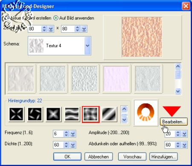The height and width of the screenshot is (166, 192).
Task: Adjust Dichte with spinner arrows
Action: pos(66,145)
